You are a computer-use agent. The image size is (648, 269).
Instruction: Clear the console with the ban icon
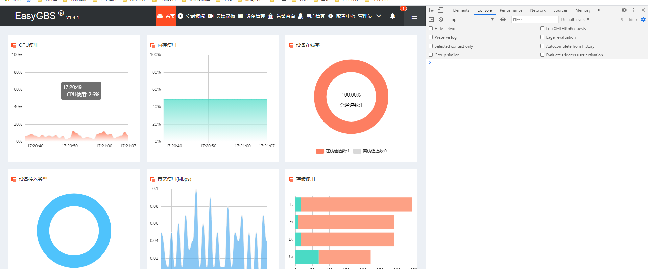pos(441,20)
